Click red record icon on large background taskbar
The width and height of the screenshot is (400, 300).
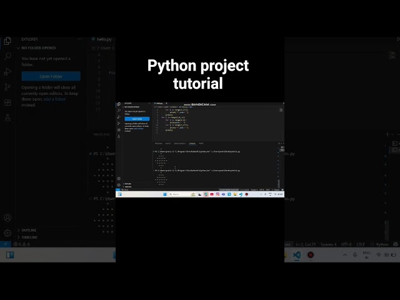click(311, 255)
